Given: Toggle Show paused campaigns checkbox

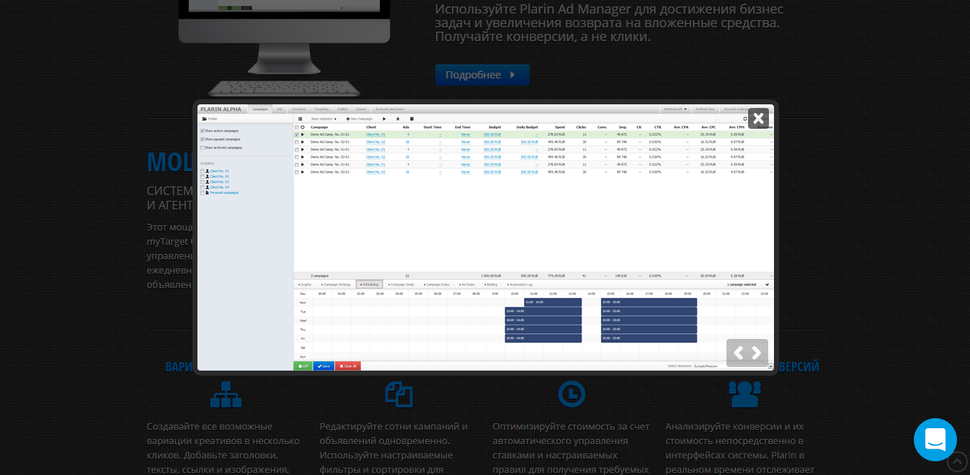Looking at the screenshot, I should click(x=203, y=139).
